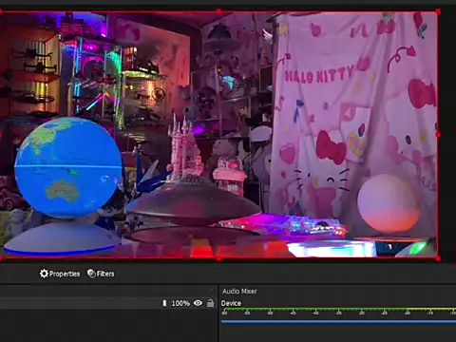This screenshot has height=342, width=456.
Task: Click the bottom-left corner red handle
Action: (1, 258)
